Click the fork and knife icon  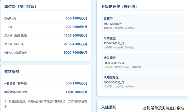[x=6, y=101]
